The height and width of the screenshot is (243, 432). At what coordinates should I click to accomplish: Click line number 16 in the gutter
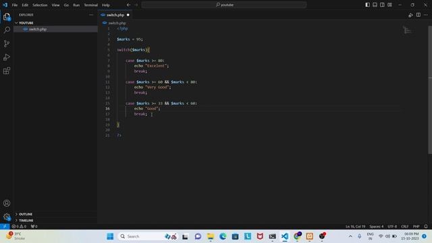(x=107, y=109)
